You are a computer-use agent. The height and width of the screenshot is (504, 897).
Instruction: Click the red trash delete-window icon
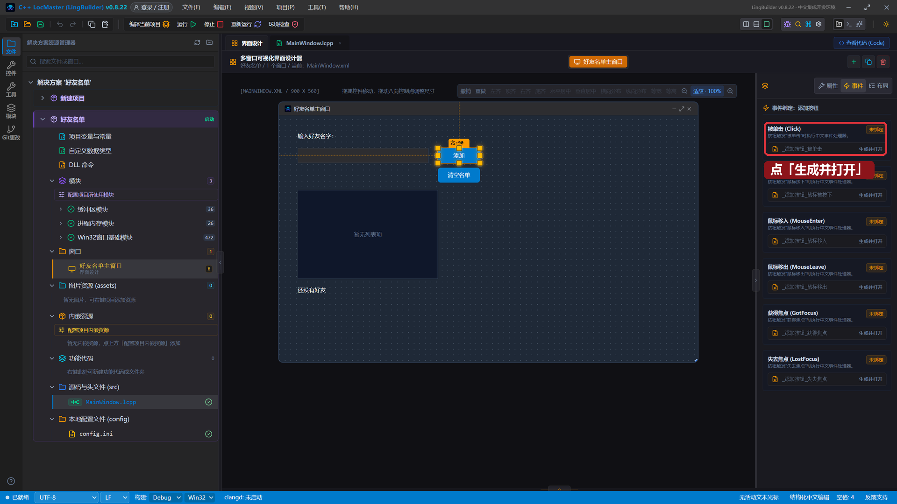coord(883,62)
